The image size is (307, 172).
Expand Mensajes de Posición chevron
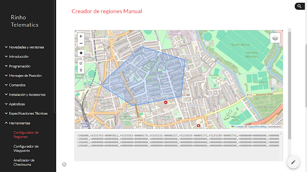6,75
